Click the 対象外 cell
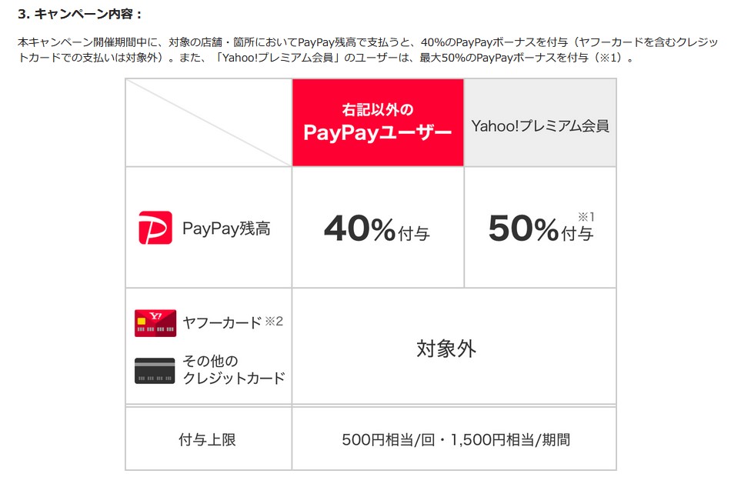 [446, 349]
